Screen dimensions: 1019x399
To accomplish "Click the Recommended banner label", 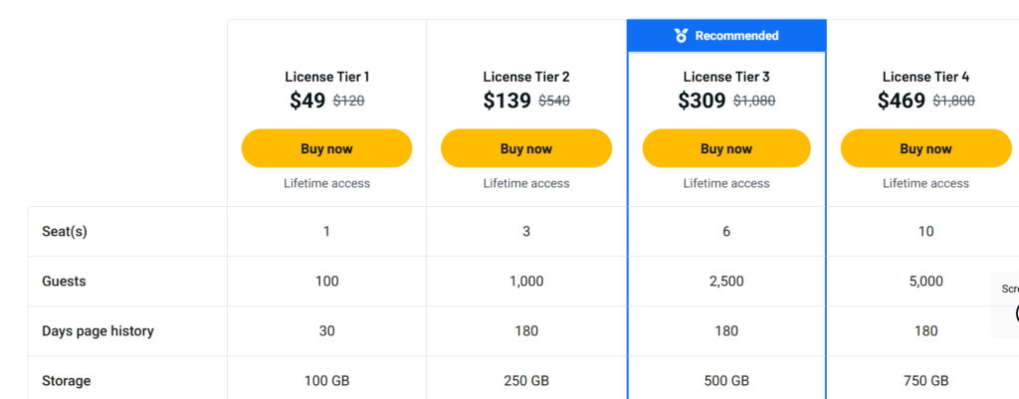I will [x=736, y=36].
